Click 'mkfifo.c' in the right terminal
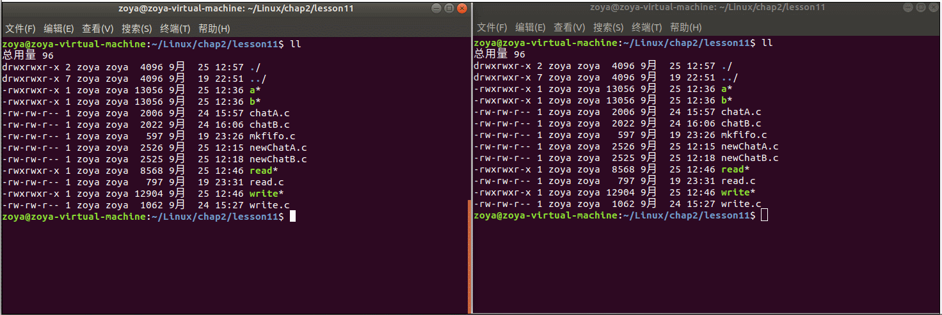 tap(744, 135)
